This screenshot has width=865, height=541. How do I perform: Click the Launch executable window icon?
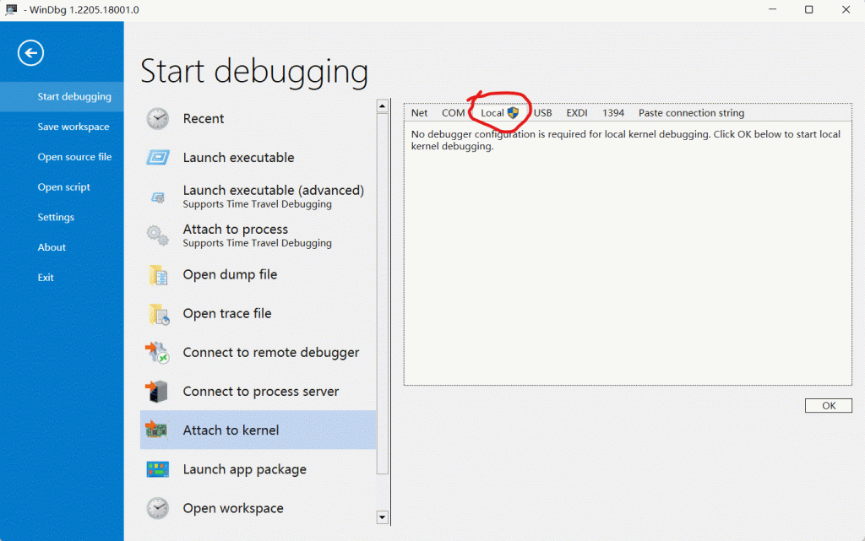(x=158, y=158)
